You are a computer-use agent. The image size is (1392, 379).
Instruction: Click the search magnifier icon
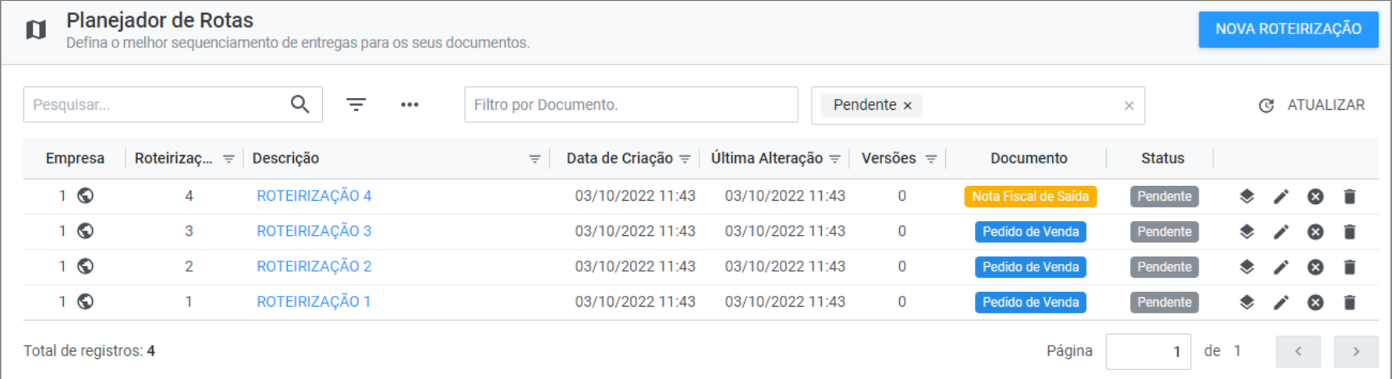pyautogui.click(x=300, y=104)
